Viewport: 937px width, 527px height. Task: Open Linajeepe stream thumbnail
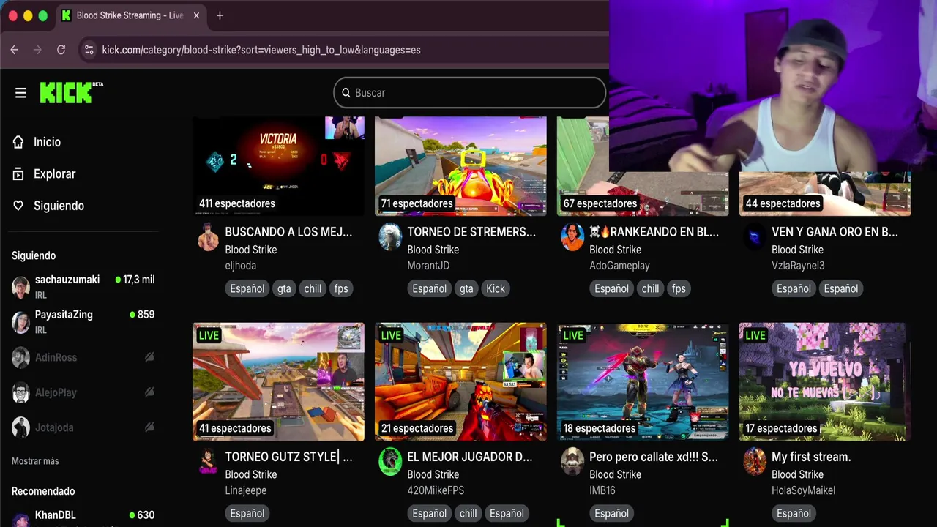point(278,381)
